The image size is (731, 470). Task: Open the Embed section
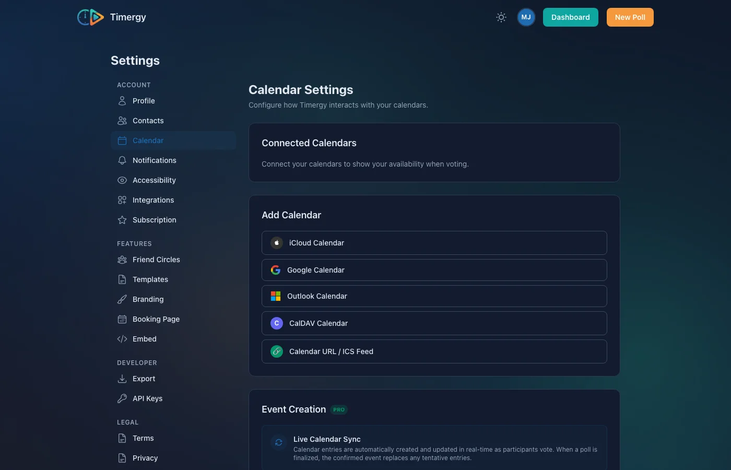(173, 339)
